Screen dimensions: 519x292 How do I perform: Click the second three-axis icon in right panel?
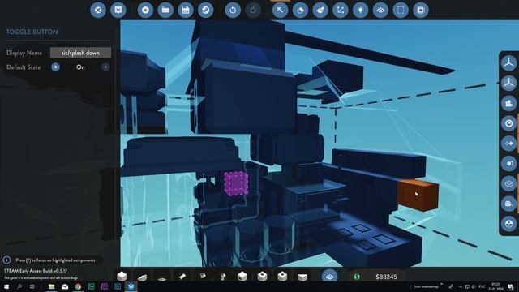[x=508, y=83]
